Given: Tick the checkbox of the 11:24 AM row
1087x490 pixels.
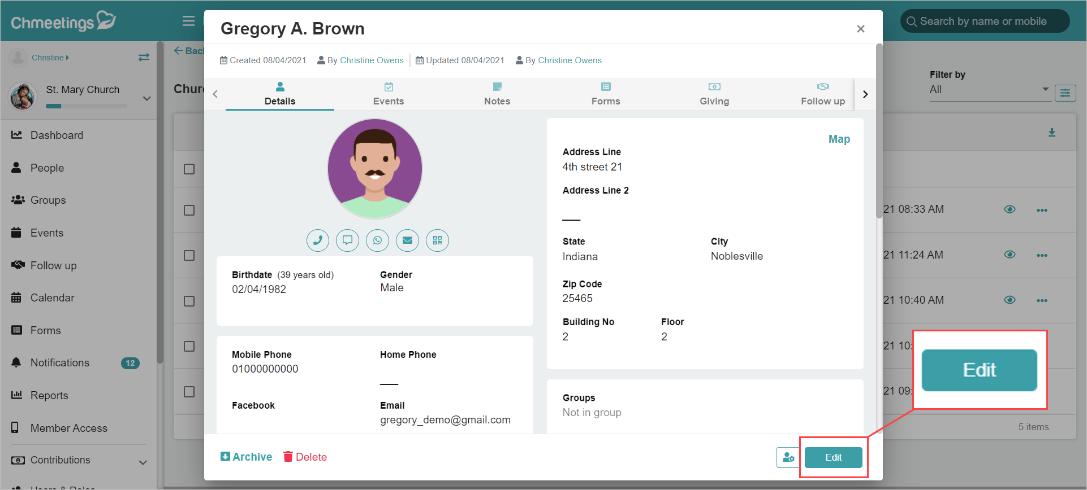Looking at the screenshot, I should [189, 256].
